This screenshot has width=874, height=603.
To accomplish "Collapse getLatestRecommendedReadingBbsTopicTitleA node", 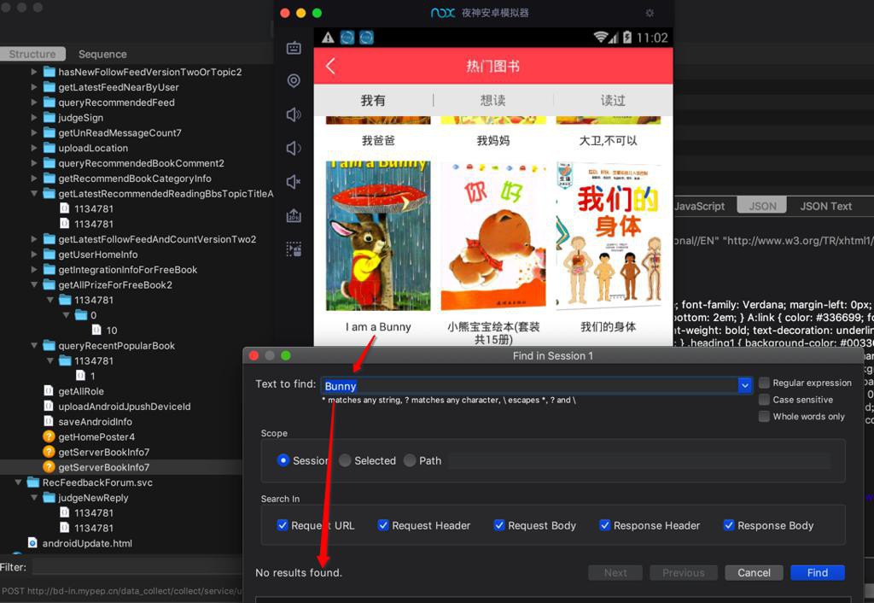I will click(34, 194).
